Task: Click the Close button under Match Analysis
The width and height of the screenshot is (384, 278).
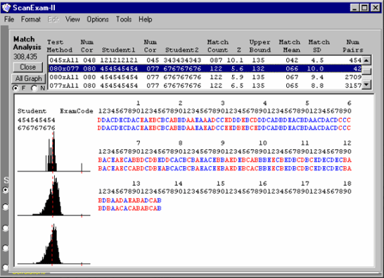Action: (x=28, y=67)
